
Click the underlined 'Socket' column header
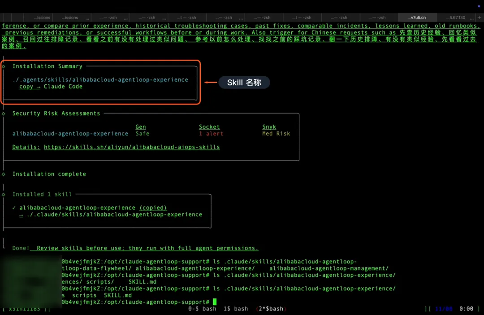pyautogui.click(x=209, y=127)
